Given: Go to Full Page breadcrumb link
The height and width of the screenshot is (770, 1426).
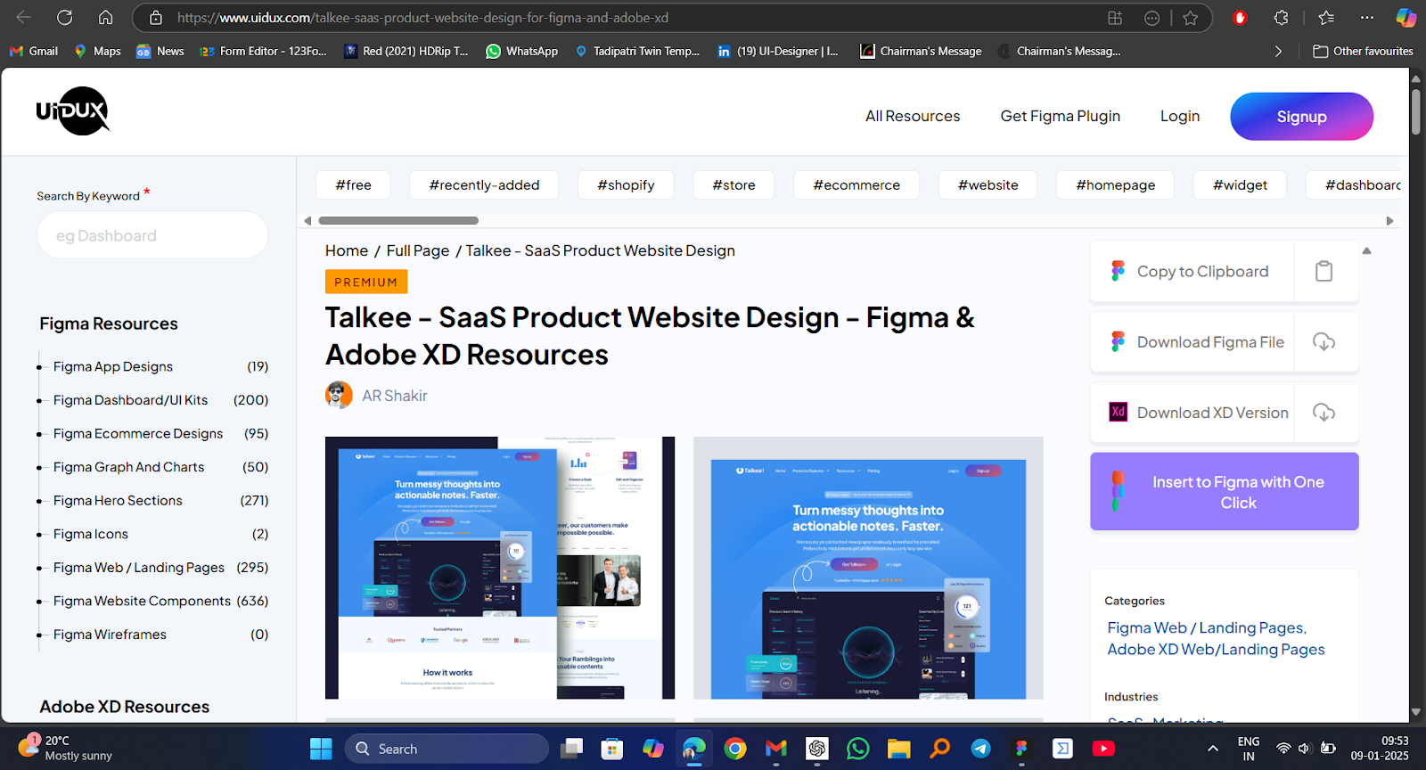Looking at the screenshot, I should [x=417, y=250].
